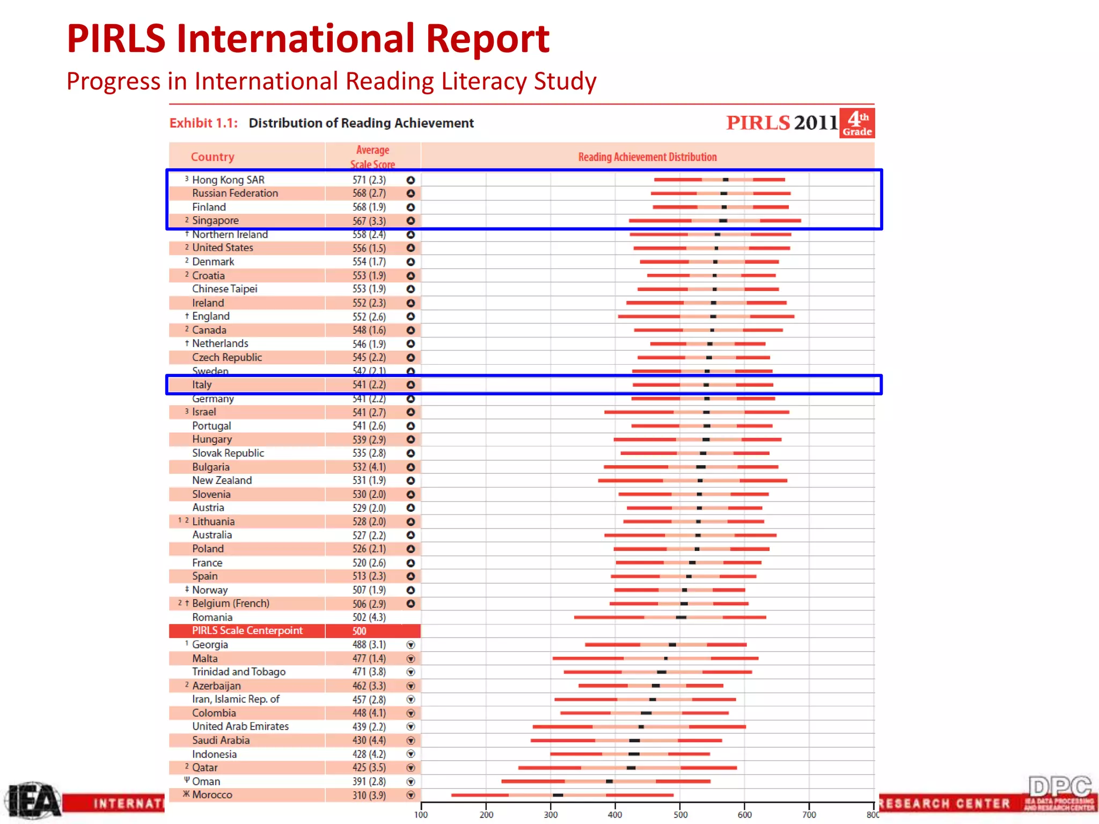The image size is (1099, 824).
Task: Click the up-arrow icon in the Finland row
Action: (411, 207)
